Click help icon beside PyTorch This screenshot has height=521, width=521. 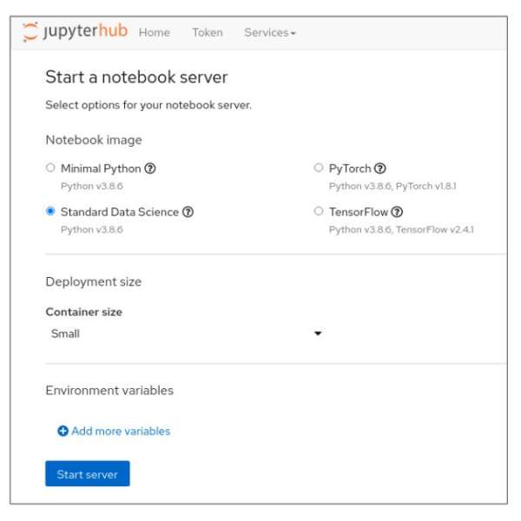pos(379,168)
